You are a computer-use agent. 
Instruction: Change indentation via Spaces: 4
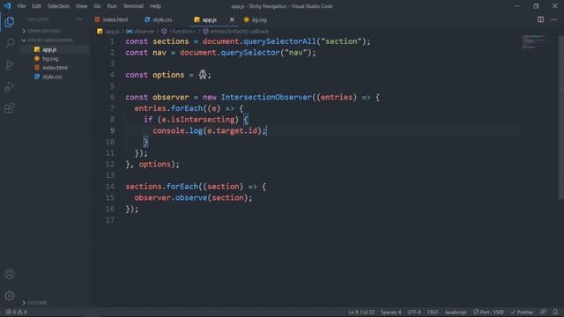(390, 312)
